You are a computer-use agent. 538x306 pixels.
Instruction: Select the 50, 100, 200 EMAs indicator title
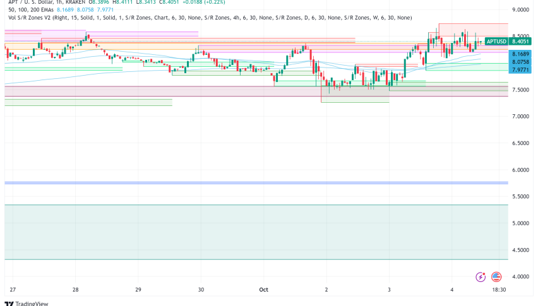[x=31, y=9]
